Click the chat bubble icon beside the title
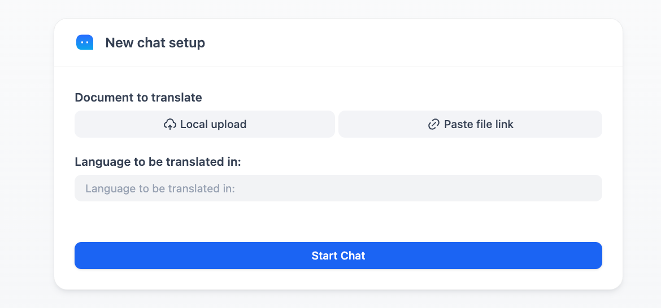 click(x=85, y=42)
